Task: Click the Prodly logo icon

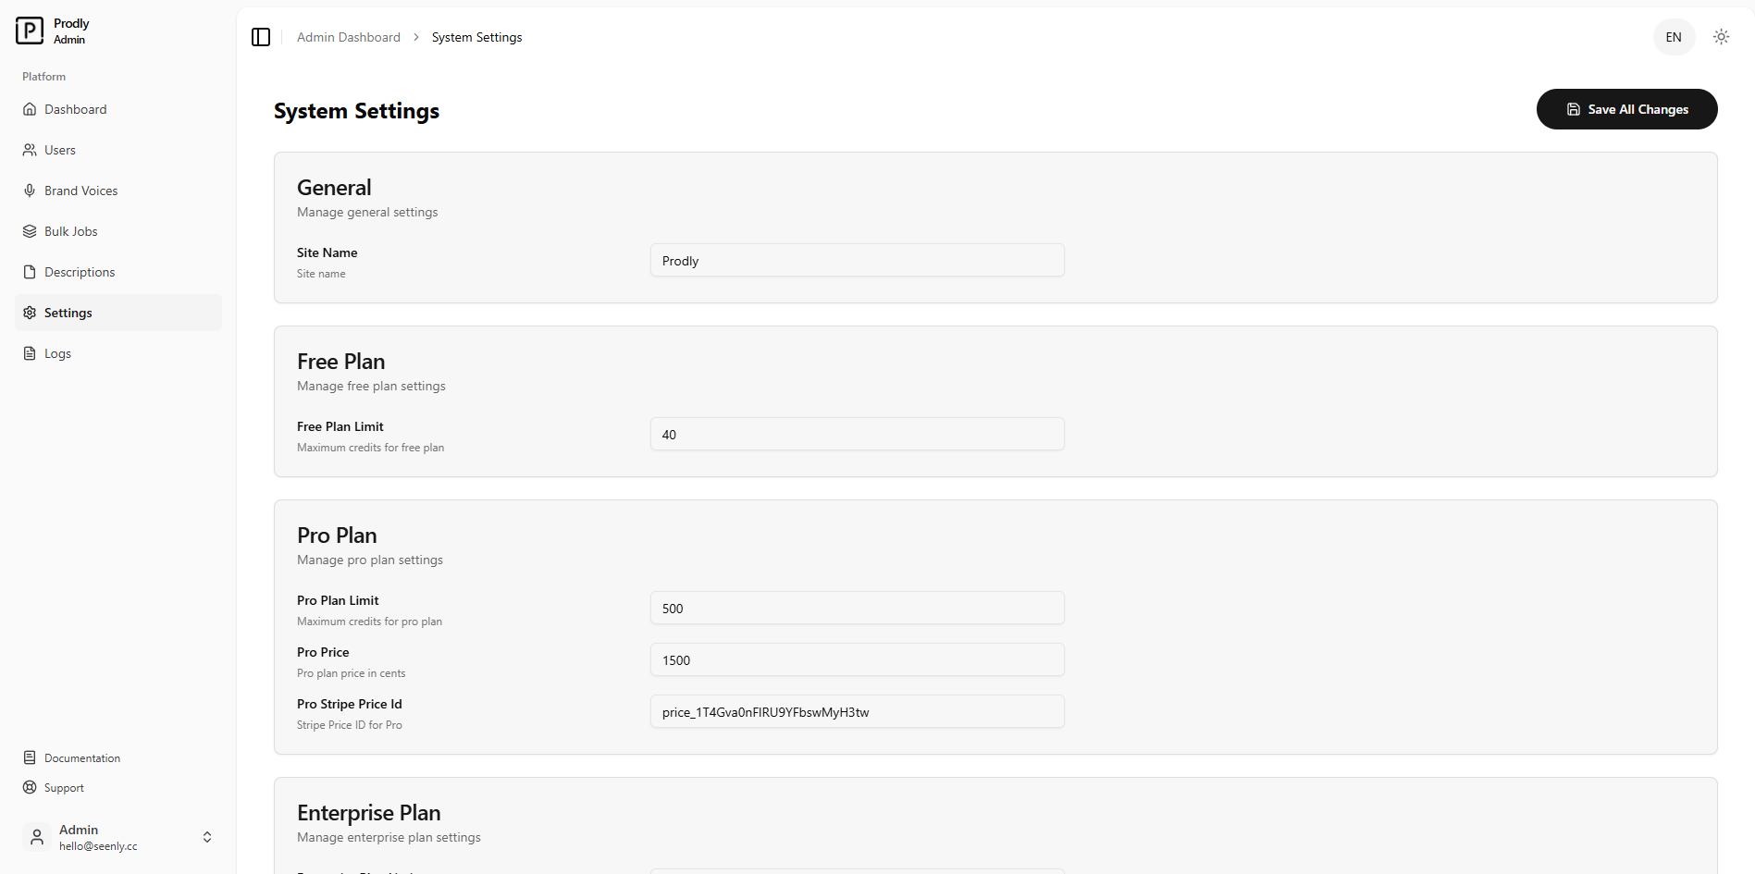Action: pos(30,31)
